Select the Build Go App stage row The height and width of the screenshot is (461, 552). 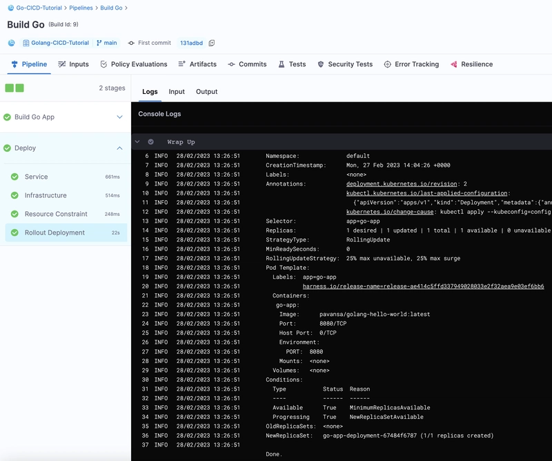tap(65, 117)
